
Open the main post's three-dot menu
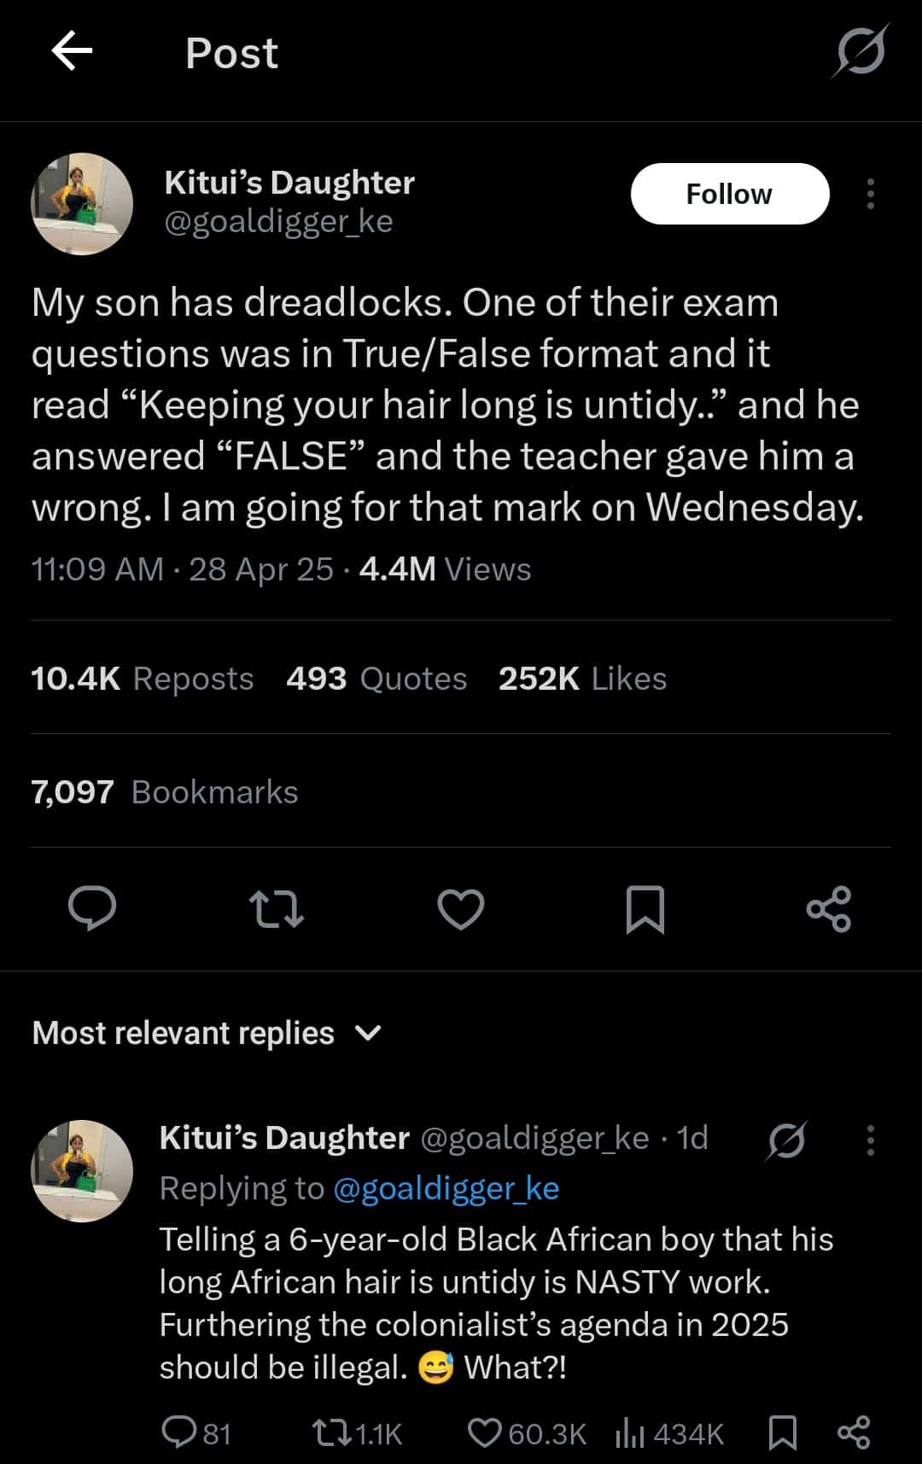870,195
